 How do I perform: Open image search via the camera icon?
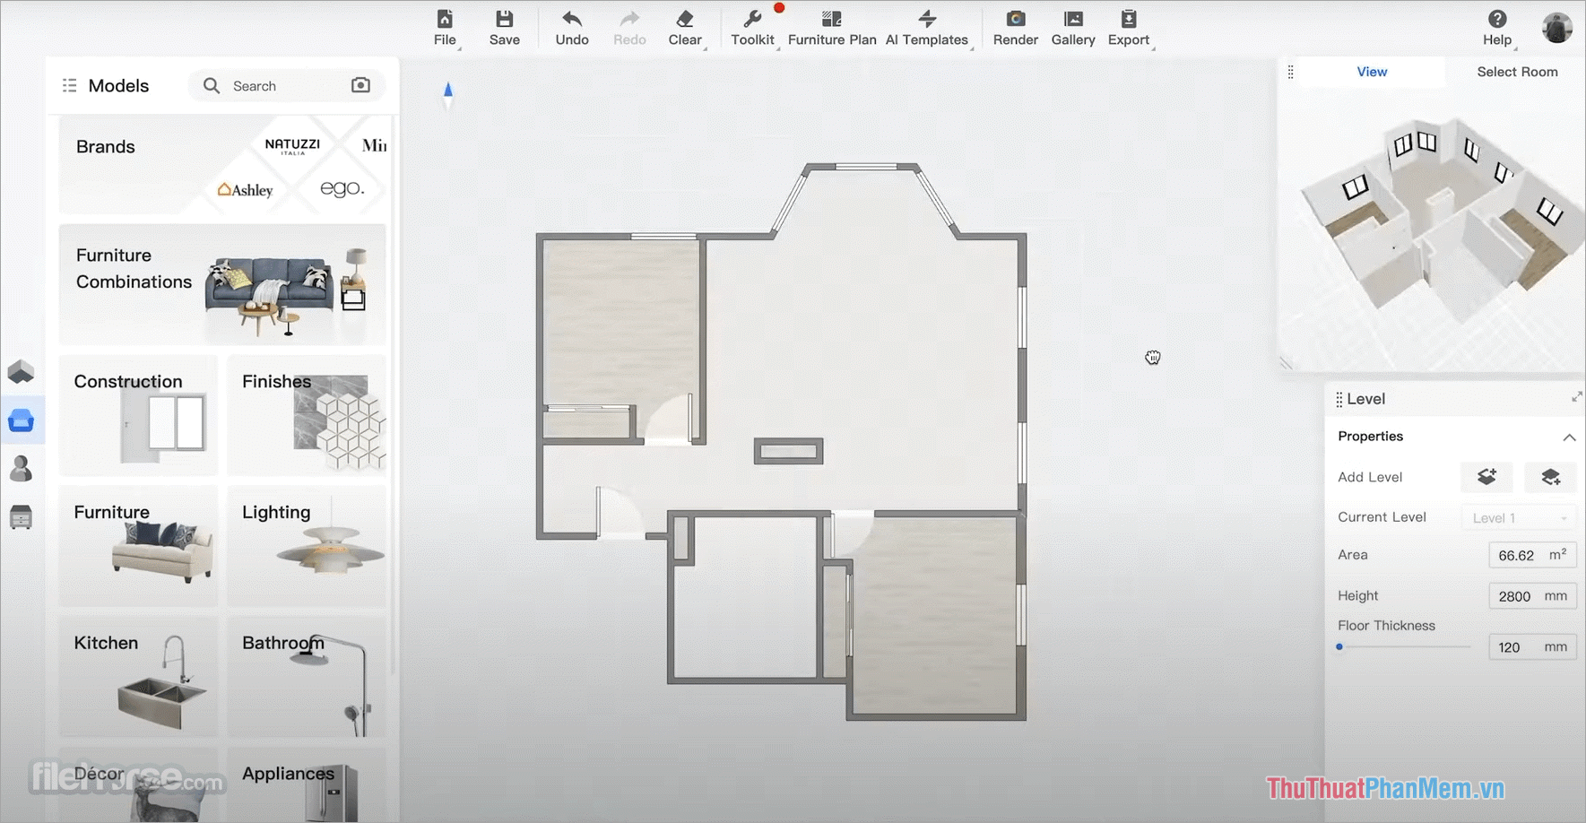pos(360,85)
